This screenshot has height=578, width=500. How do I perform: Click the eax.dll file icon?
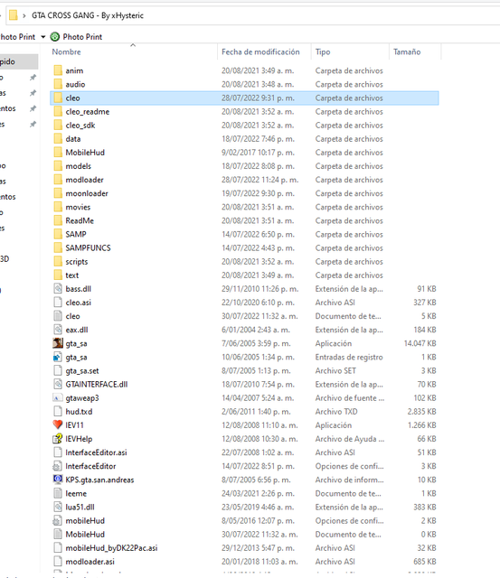(58, 330)
